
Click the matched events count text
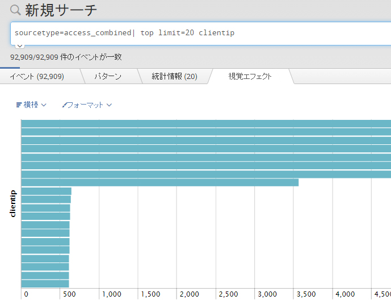pyautogui.click(x=66, y=57)
